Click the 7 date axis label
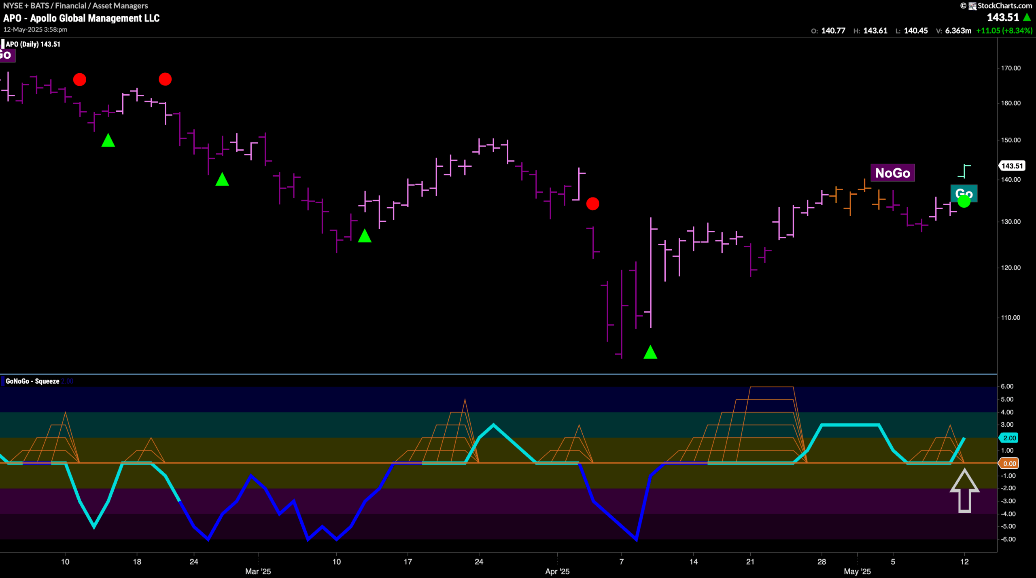 (622, 562)
